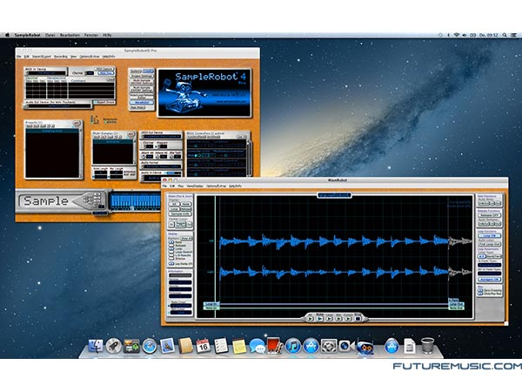
Task: Open Photo Booth icon in Dock
Action: [x=275, y=346]
